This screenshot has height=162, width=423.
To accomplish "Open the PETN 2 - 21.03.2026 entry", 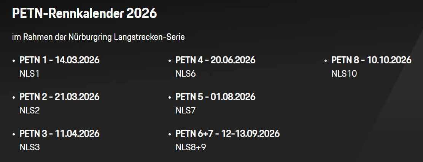I will pos(59,97).
